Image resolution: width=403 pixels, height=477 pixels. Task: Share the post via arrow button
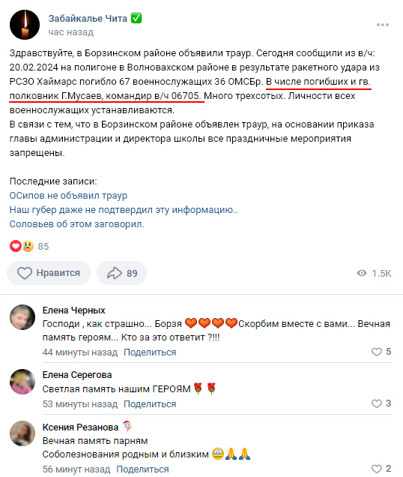(121, 273)
